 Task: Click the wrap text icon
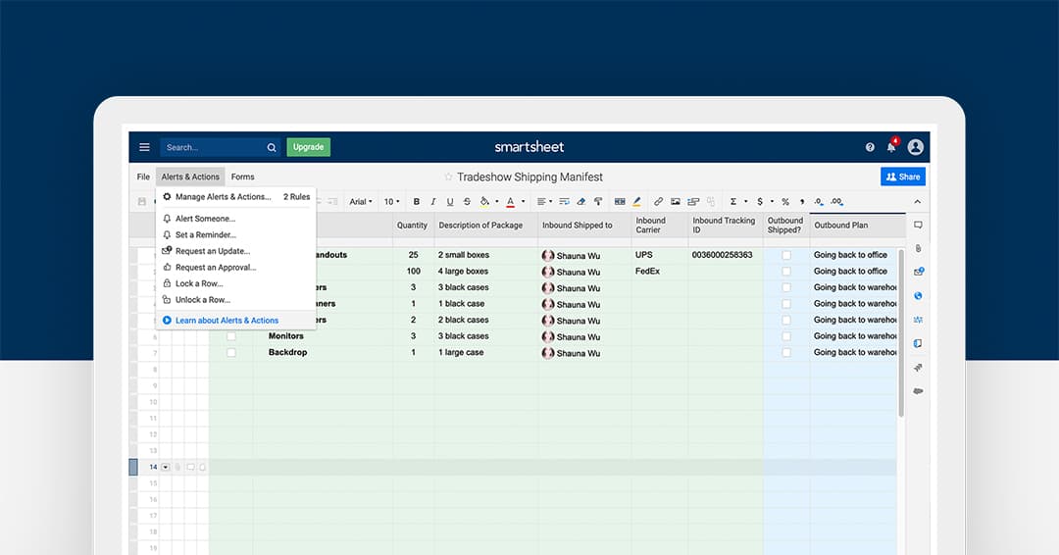[564, 202]
